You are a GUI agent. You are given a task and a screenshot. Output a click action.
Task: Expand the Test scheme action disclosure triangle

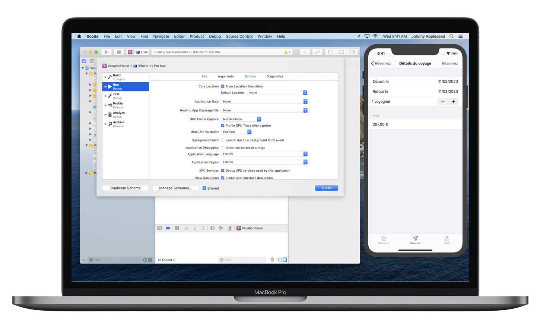105,96
